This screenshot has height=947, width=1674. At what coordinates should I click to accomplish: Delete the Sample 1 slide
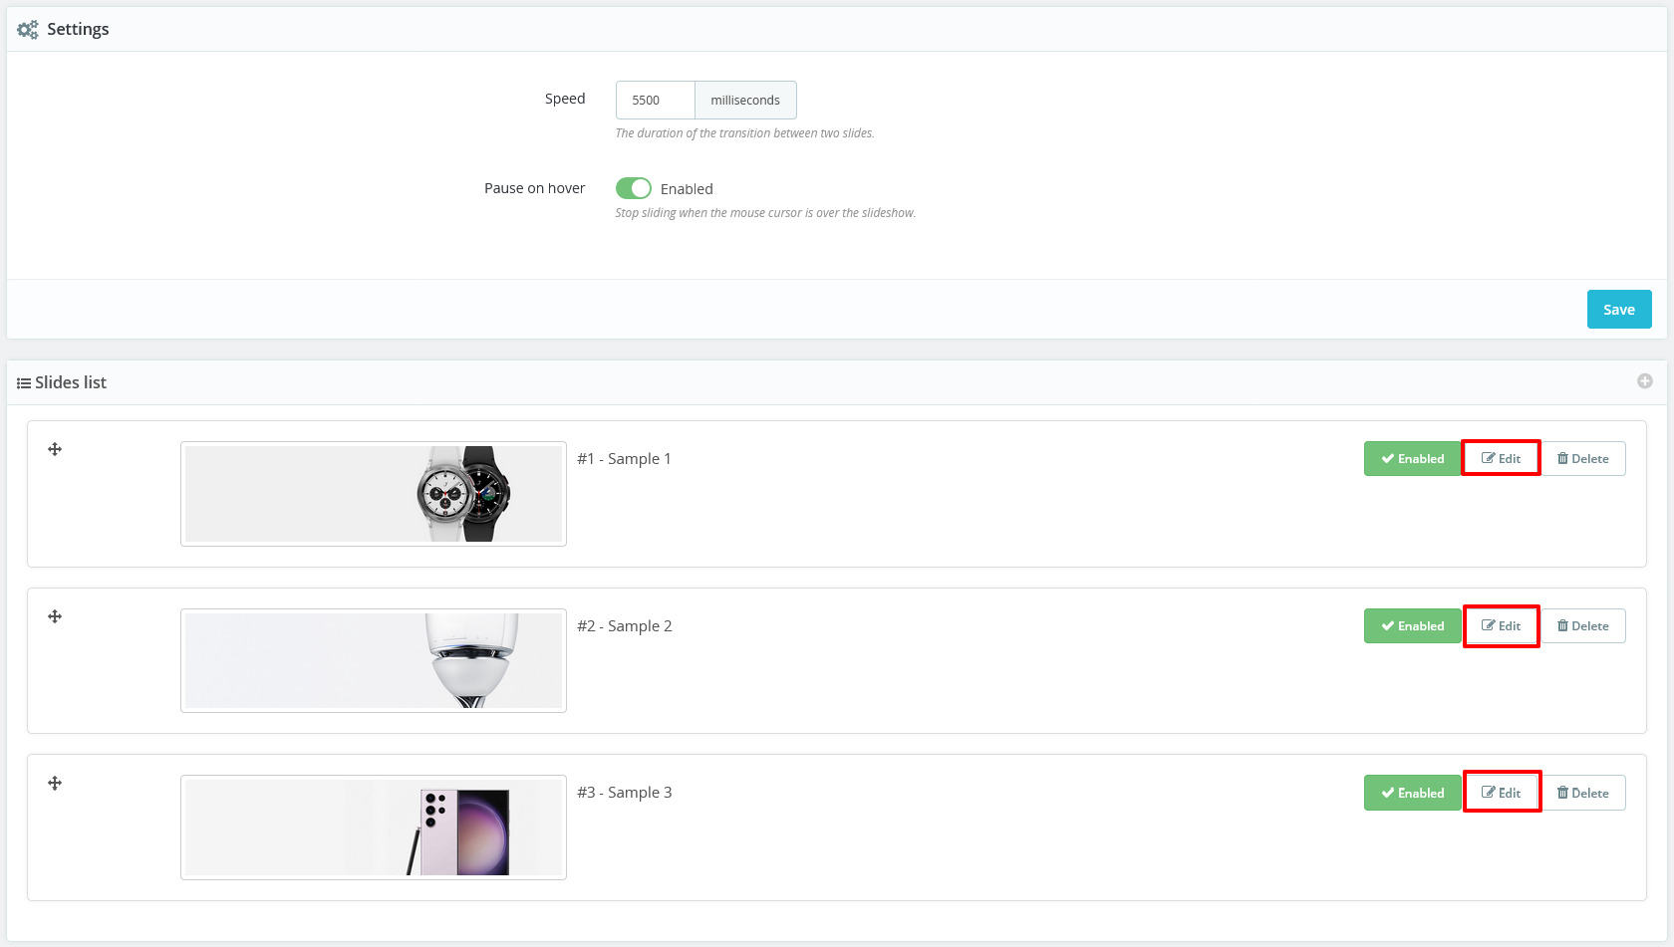pos(1583,458)
